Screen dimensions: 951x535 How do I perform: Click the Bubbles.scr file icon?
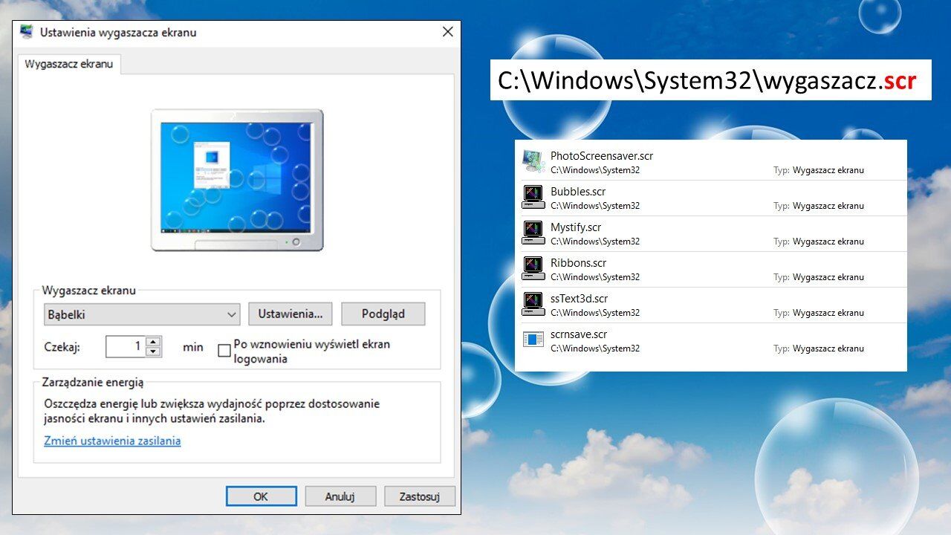[x=533, y=198]
